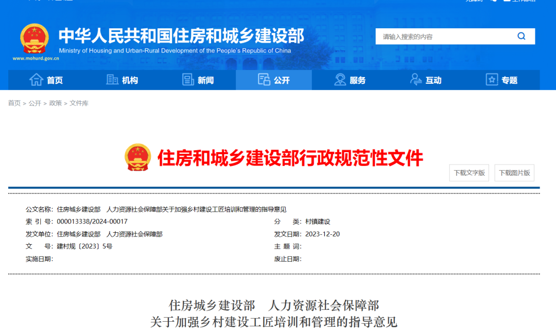Click the category value 村镇建设
Viewport: 556px width, 333px height.
[x=318, y=221]
